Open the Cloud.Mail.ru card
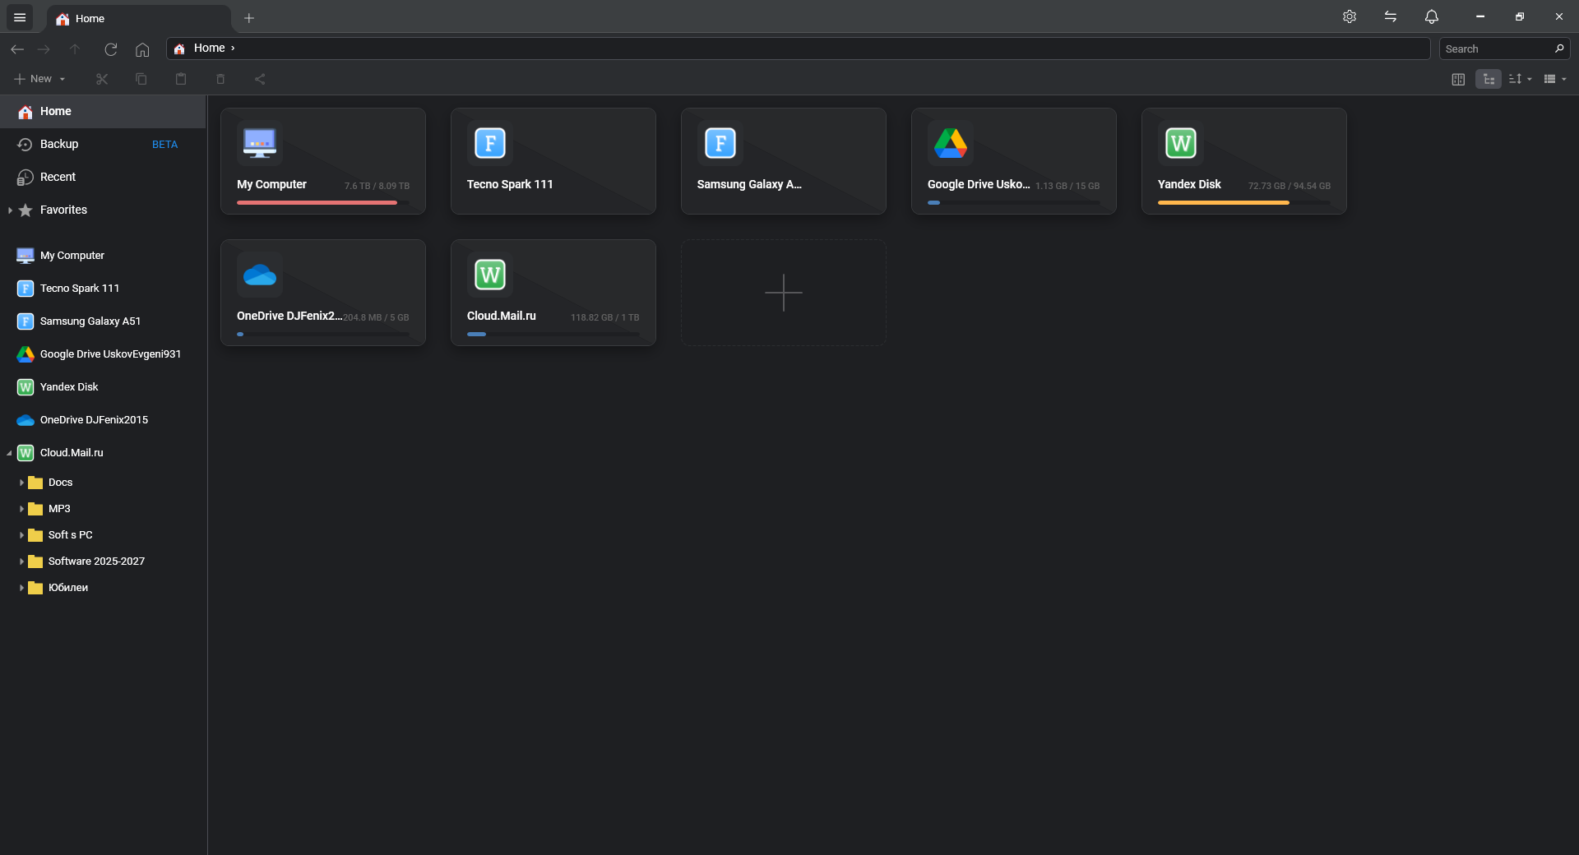Screen dimensions: 1579x855 (x=553, y=293)
